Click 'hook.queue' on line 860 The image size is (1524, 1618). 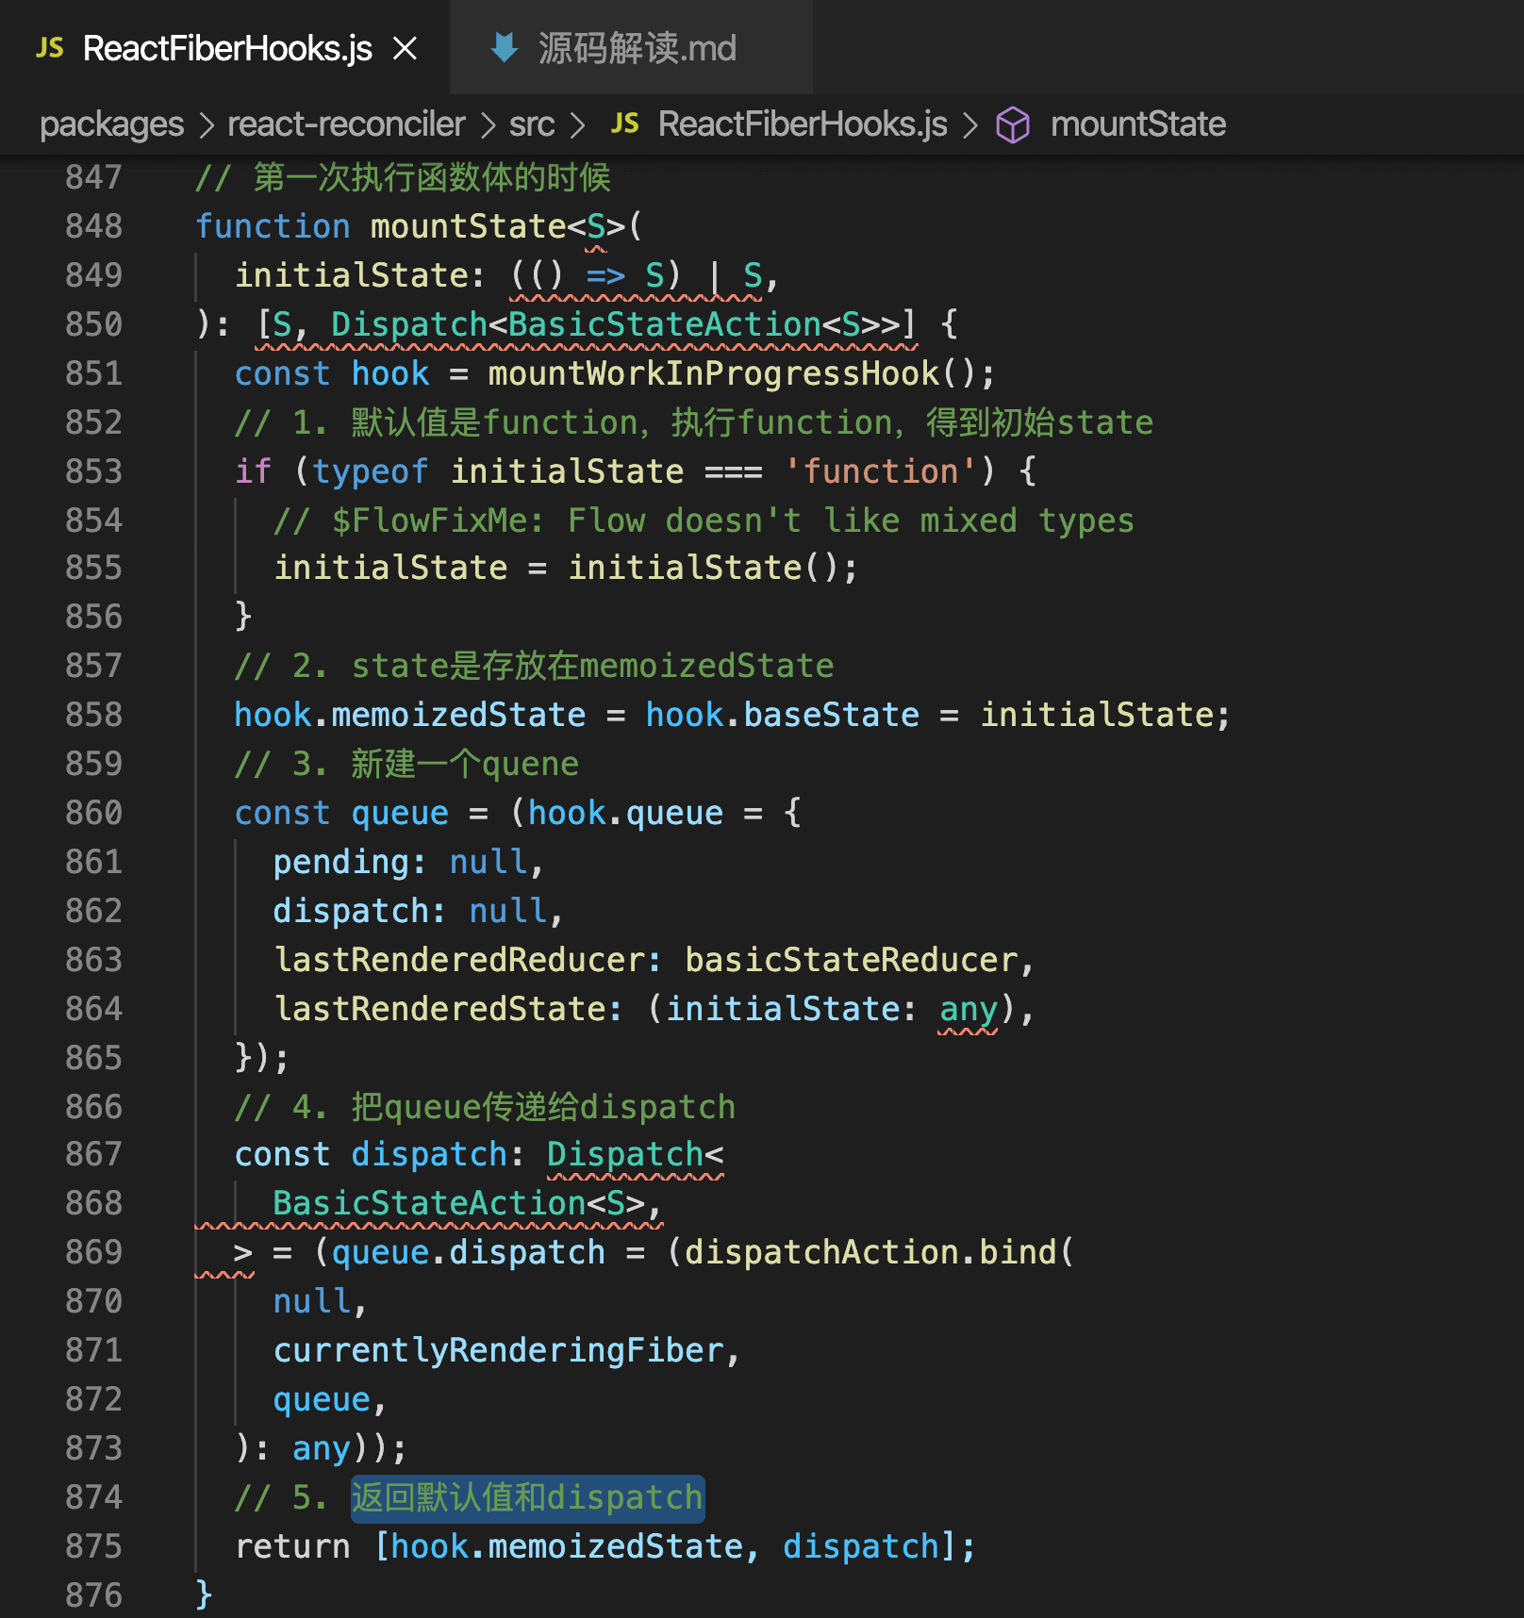[x=625, y=813]
